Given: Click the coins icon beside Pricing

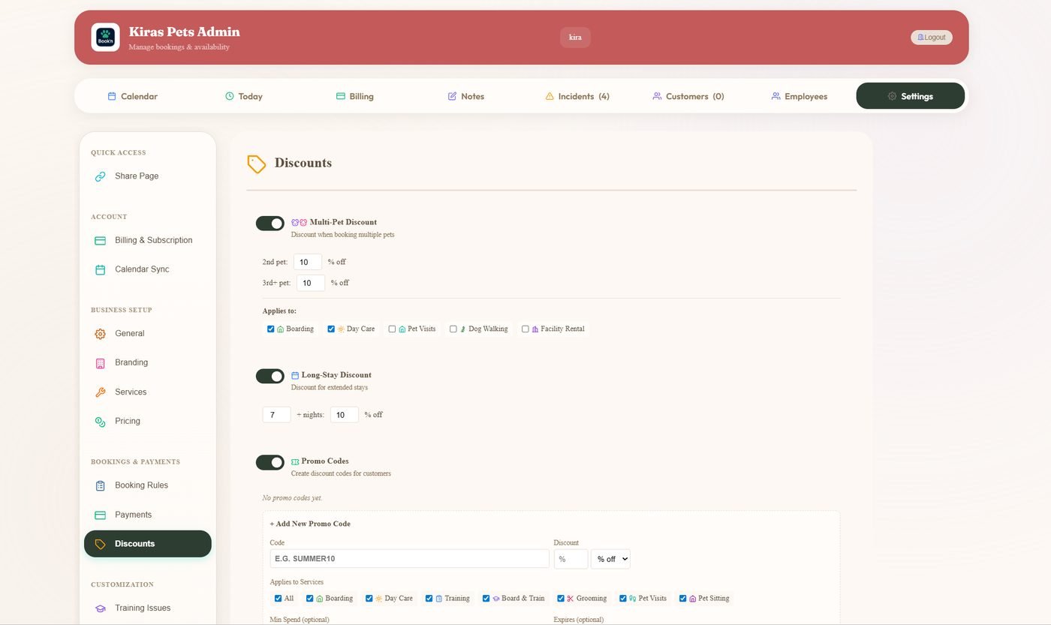Looking at the screenshot, I should click(x=100, y=422).
